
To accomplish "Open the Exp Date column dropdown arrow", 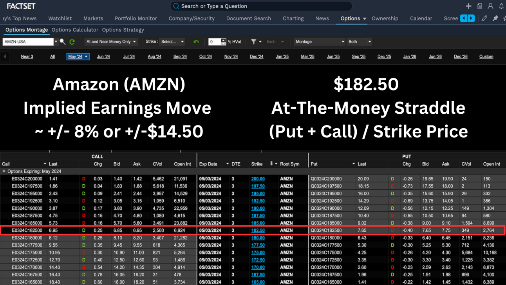I will 227,164.
